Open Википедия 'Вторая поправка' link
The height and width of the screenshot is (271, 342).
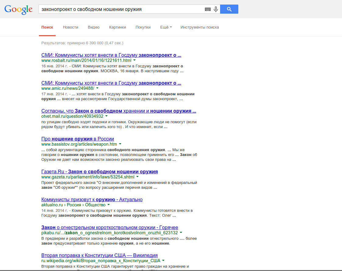99,255
